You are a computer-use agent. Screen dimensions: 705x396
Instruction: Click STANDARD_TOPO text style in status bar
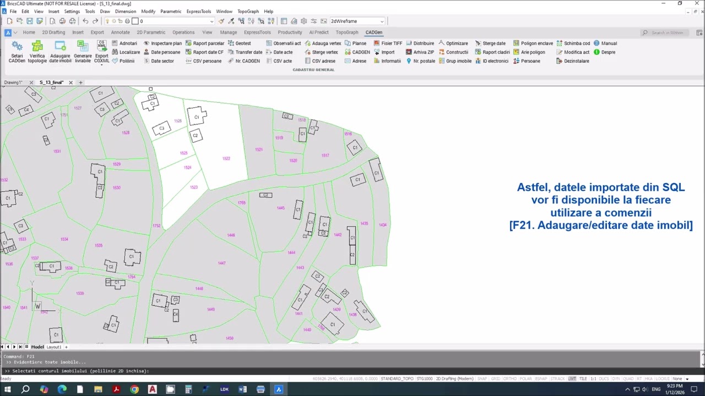pyautogui.click(x=397, y=378)
